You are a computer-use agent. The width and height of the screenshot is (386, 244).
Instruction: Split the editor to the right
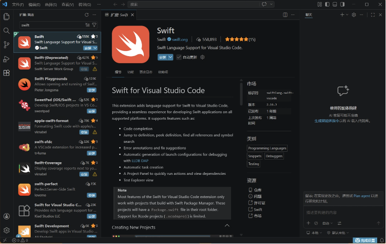click(x=285, y=15)
